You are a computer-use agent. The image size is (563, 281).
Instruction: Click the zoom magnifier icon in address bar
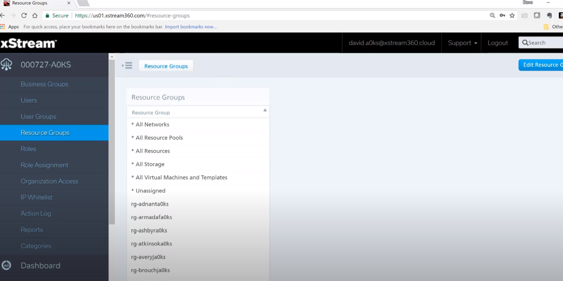[x=492, y=15]
